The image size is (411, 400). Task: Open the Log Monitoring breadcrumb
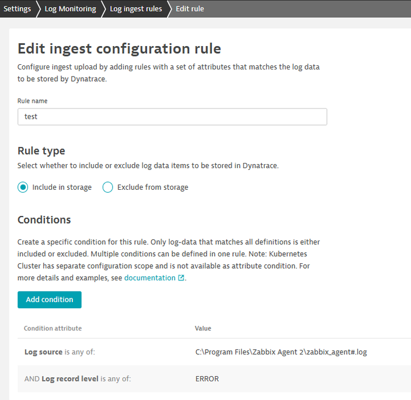click(x=70, y=9)
